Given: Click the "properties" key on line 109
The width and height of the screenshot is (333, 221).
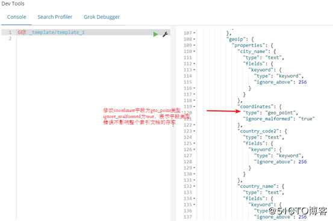Looking at the screenshot, I should (x=248, y=45).
